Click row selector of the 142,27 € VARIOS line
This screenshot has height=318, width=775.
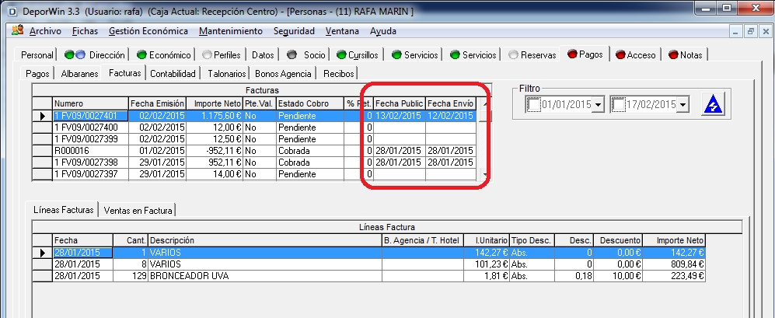(x=43, y=252)
